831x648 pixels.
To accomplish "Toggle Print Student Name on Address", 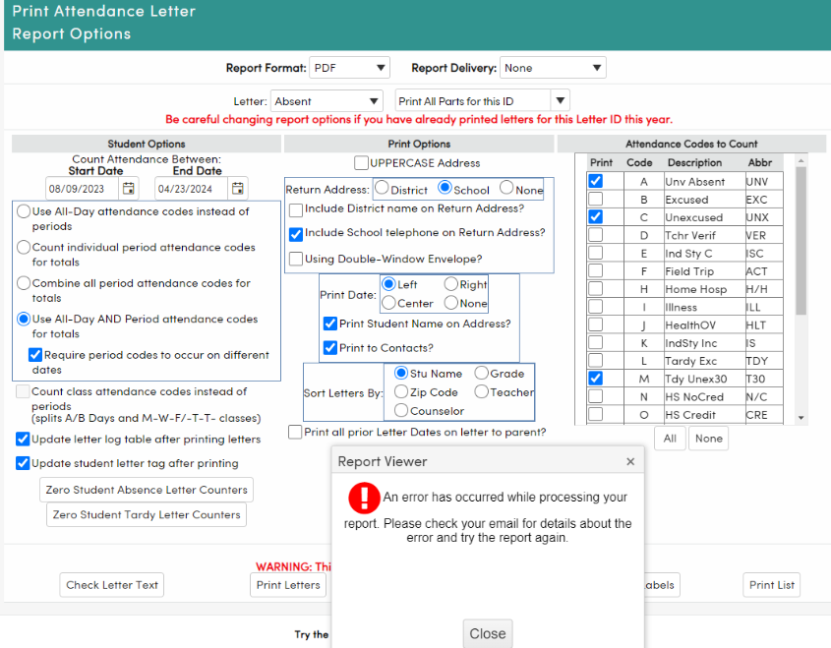I will point(330,324).
